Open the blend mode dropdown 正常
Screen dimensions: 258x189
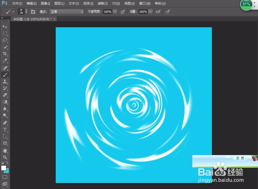(67, 12)
